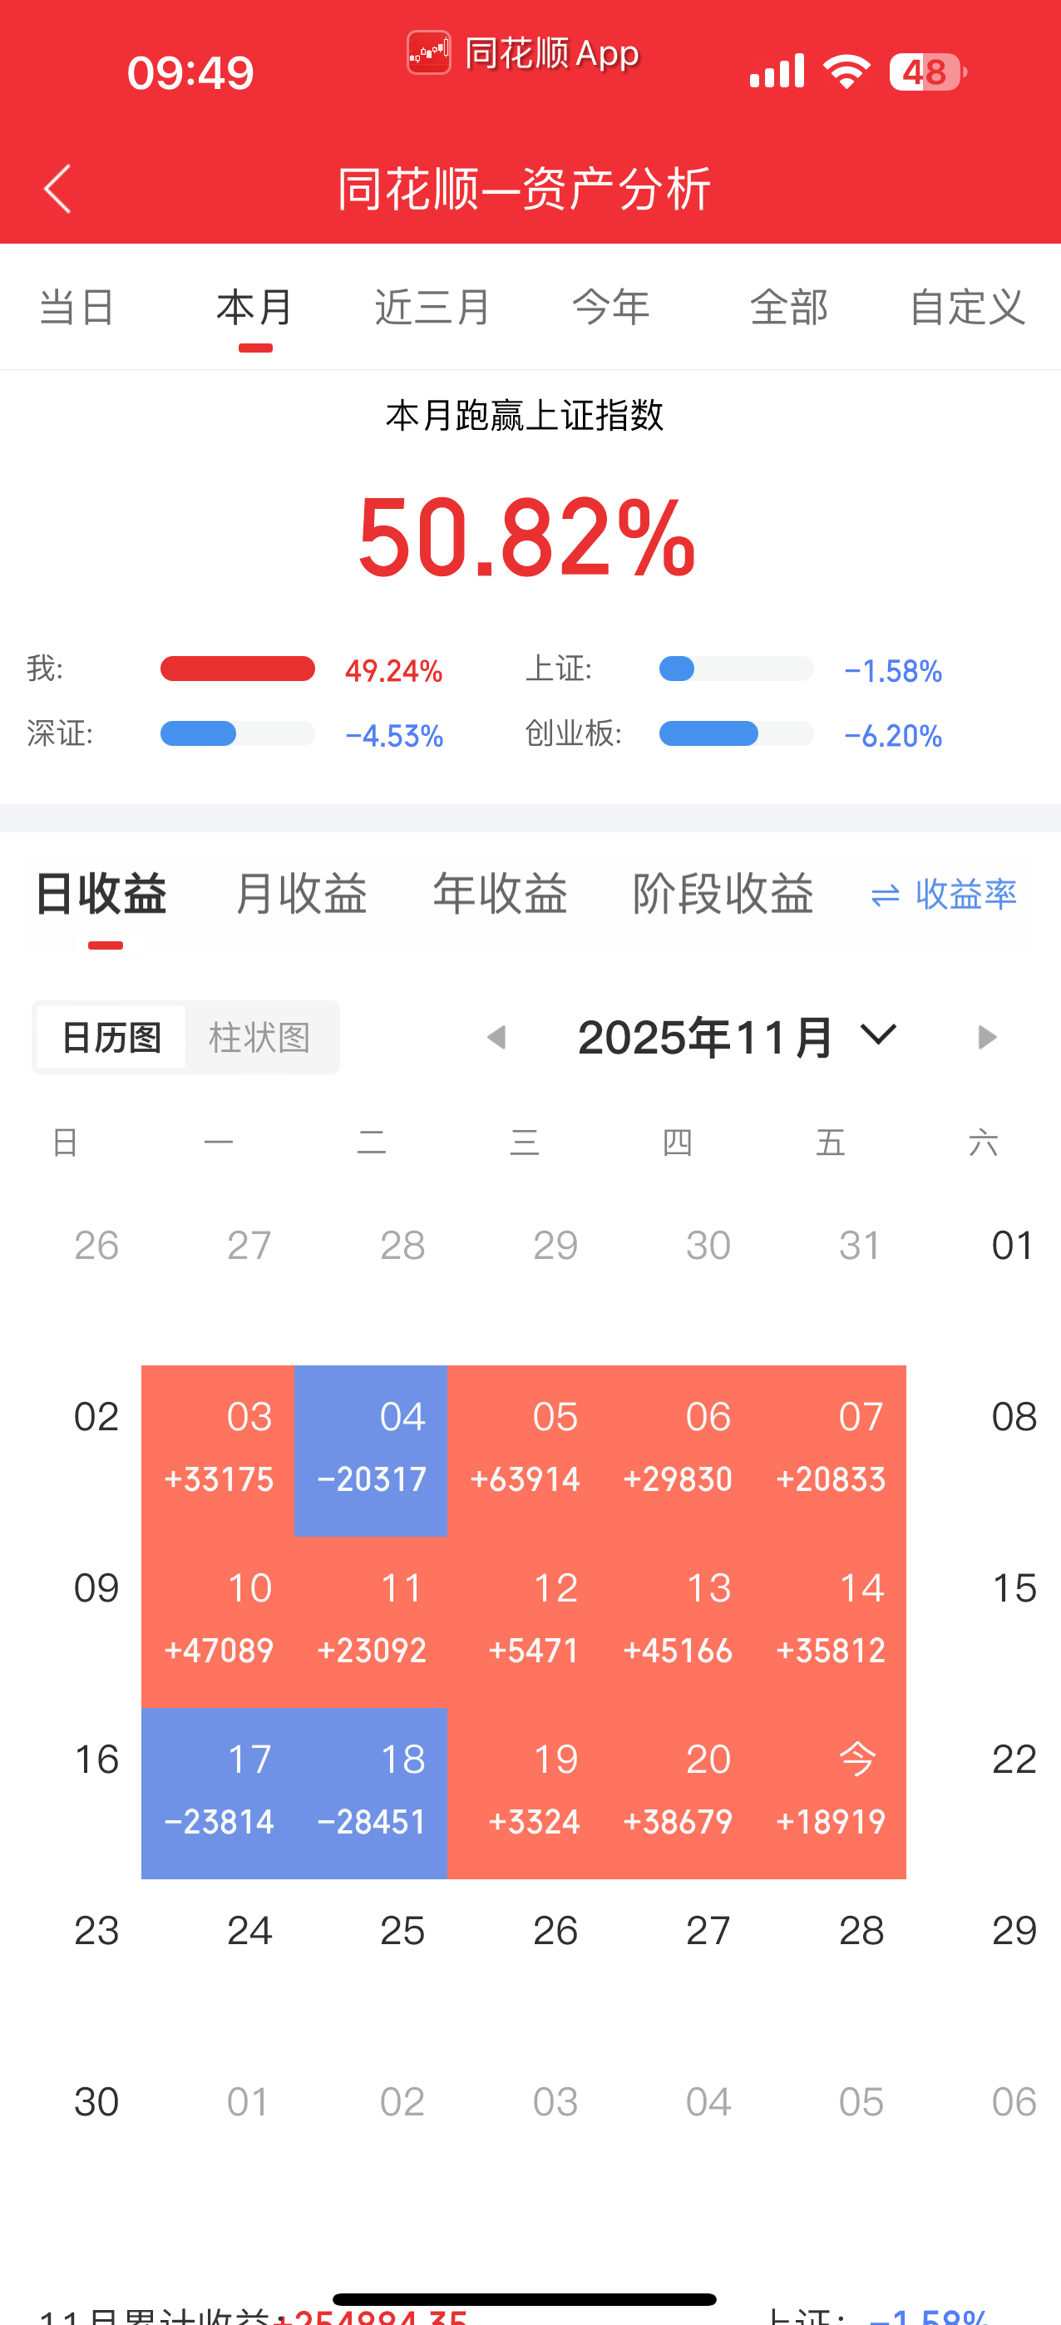
Task: Select 日历图 view
Action: (x=111, y=1037)
